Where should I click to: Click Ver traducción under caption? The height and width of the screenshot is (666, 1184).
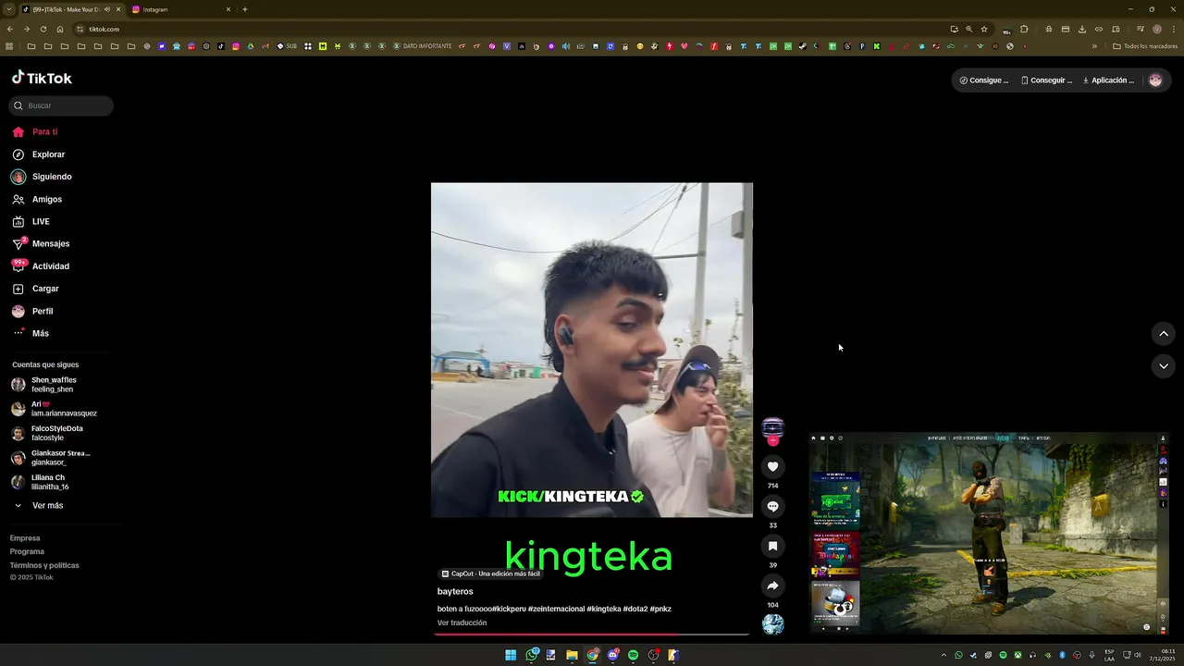[462, 623]
